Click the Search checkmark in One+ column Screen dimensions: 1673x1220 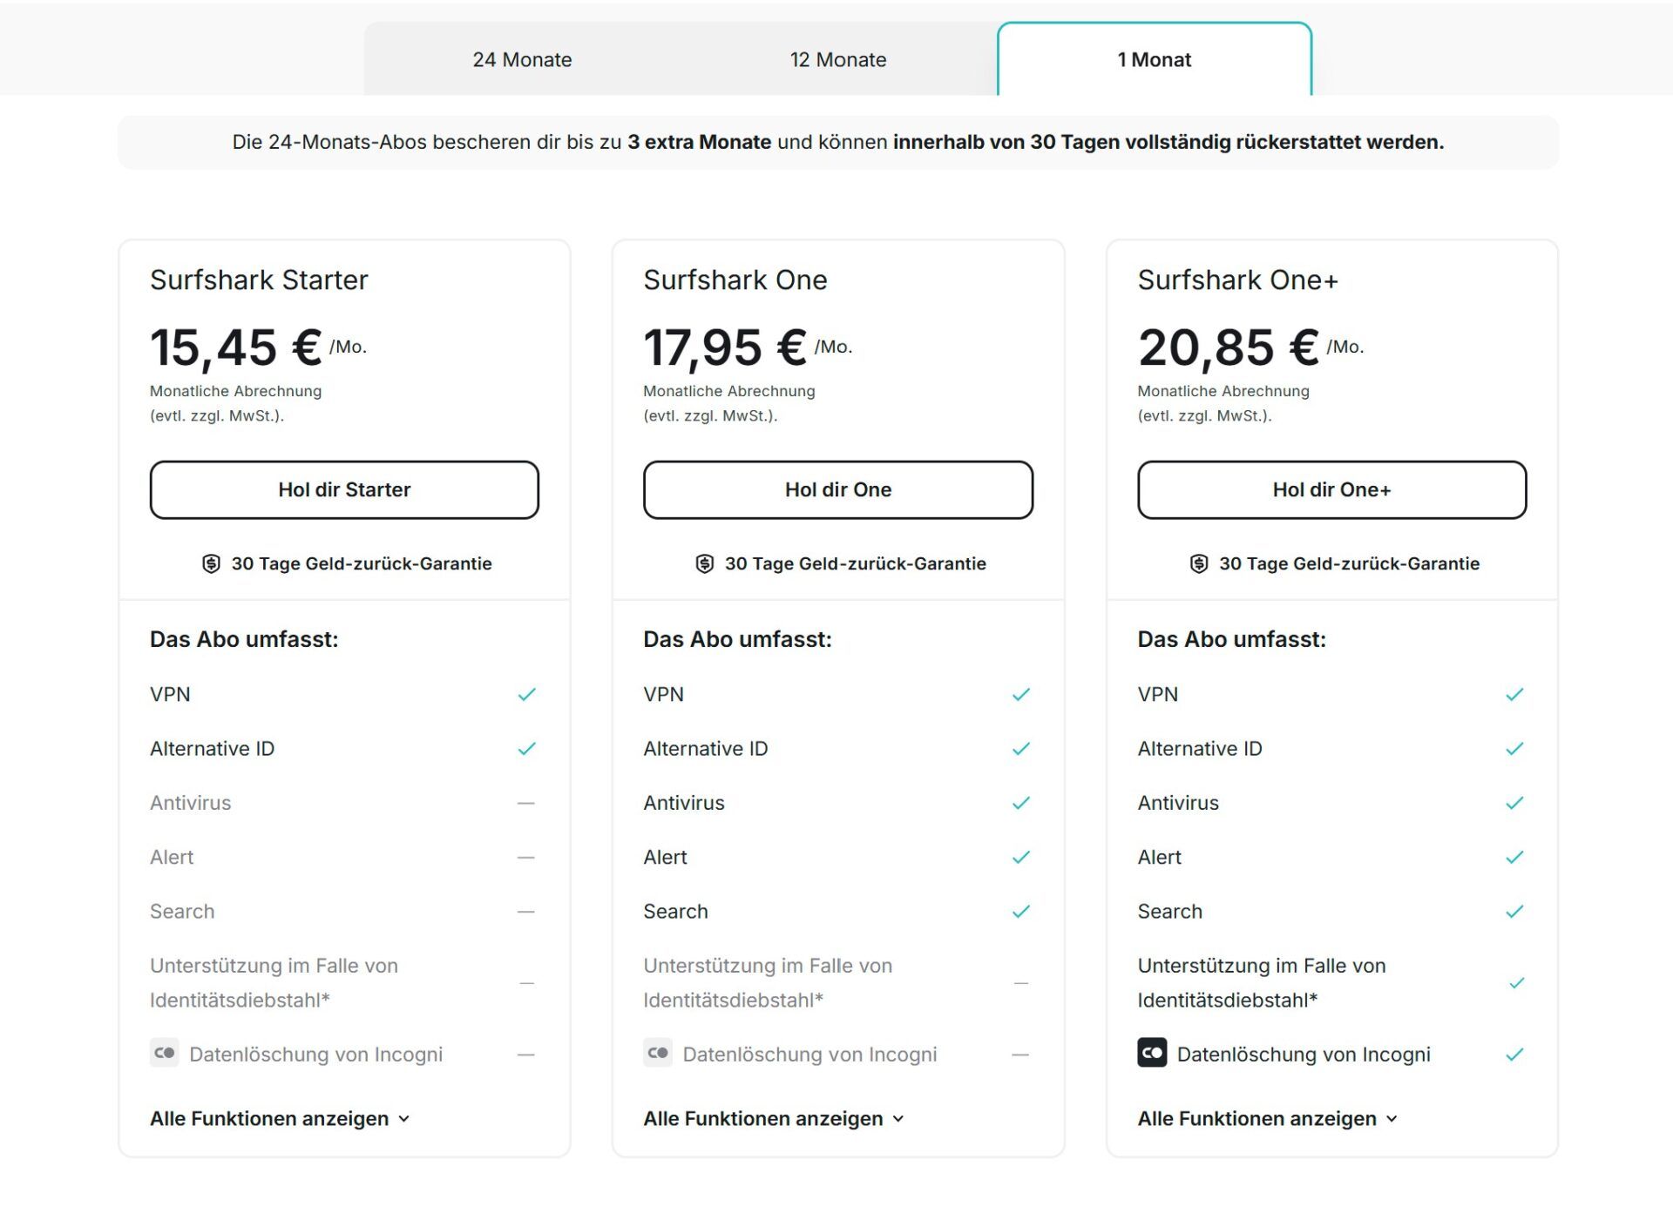(x=1515, y=911)
